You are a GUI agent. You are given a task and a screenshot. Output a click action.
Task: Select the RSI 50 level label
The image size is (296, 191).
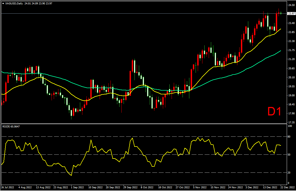point(289,155)
